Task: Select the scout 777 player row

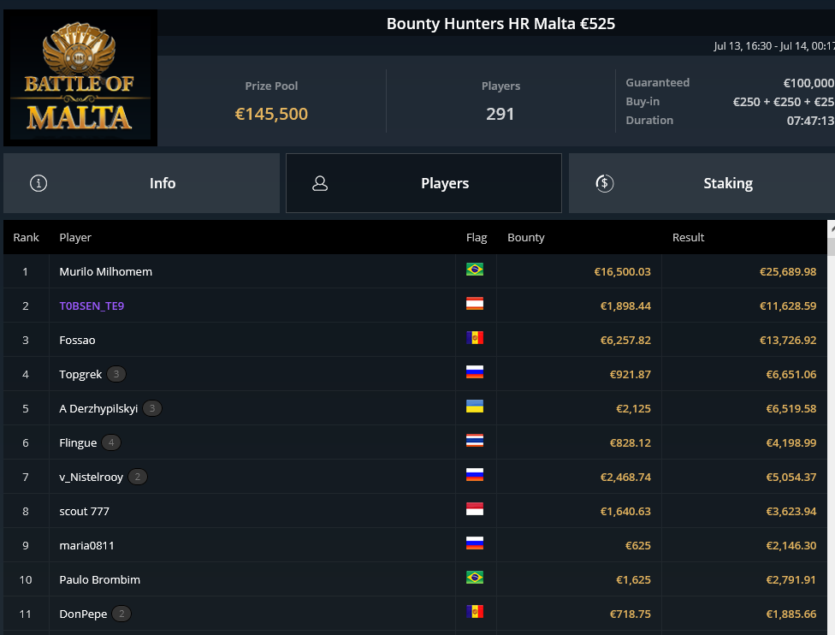Action: click(x=416, y=511)
